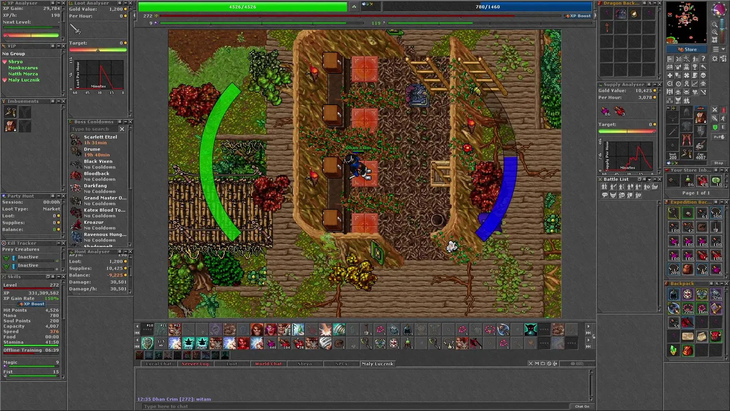Switch to Server Log tab
This screenshot has height=411, width=730.
196,364
